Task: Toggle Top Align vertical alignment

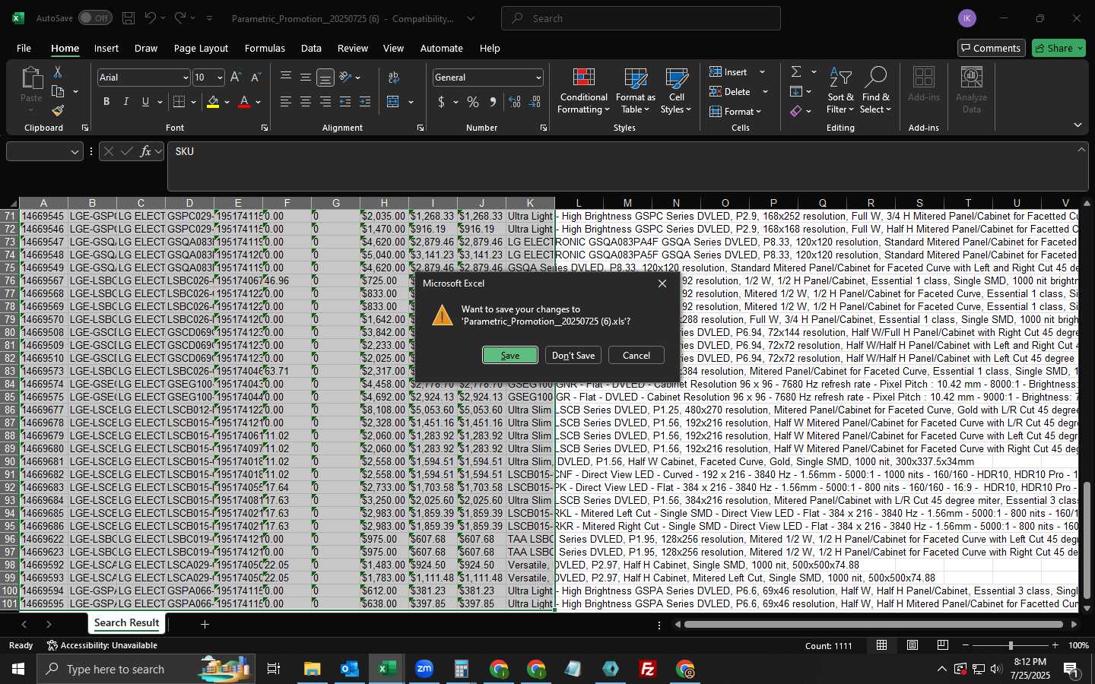Action: pyautogui.click(x=286, y=78)
